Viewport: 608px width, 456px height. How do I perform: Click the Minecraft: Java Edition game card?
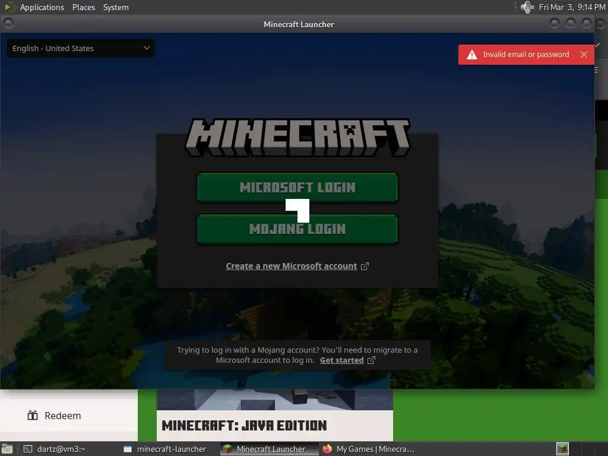(274, 415)
